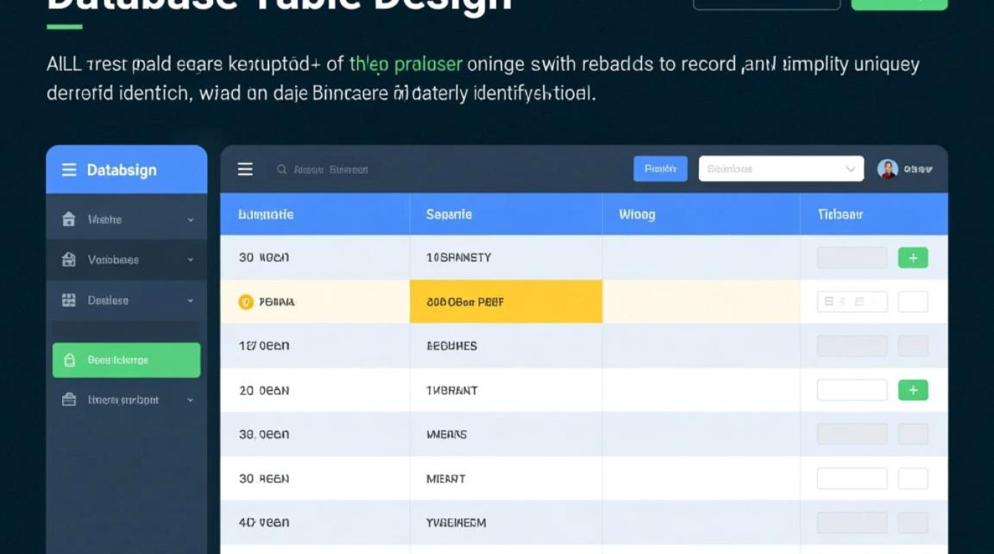Viewport: 994px width, 554px height.
Task: Click the magnifier search icon in top bar
Action: (x=282, y=169)
